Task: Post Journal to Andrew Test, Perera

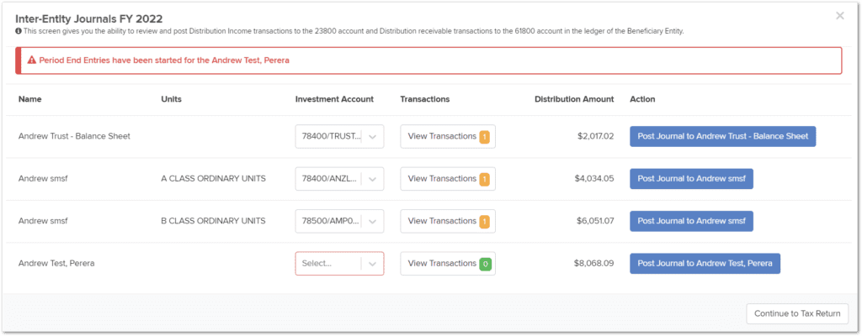Action: [705, 264]
